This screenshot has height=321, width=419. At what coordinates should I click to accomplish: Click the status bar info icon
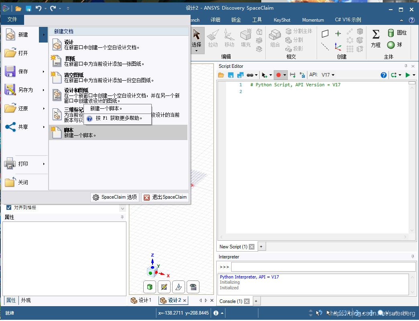point(216,313)
